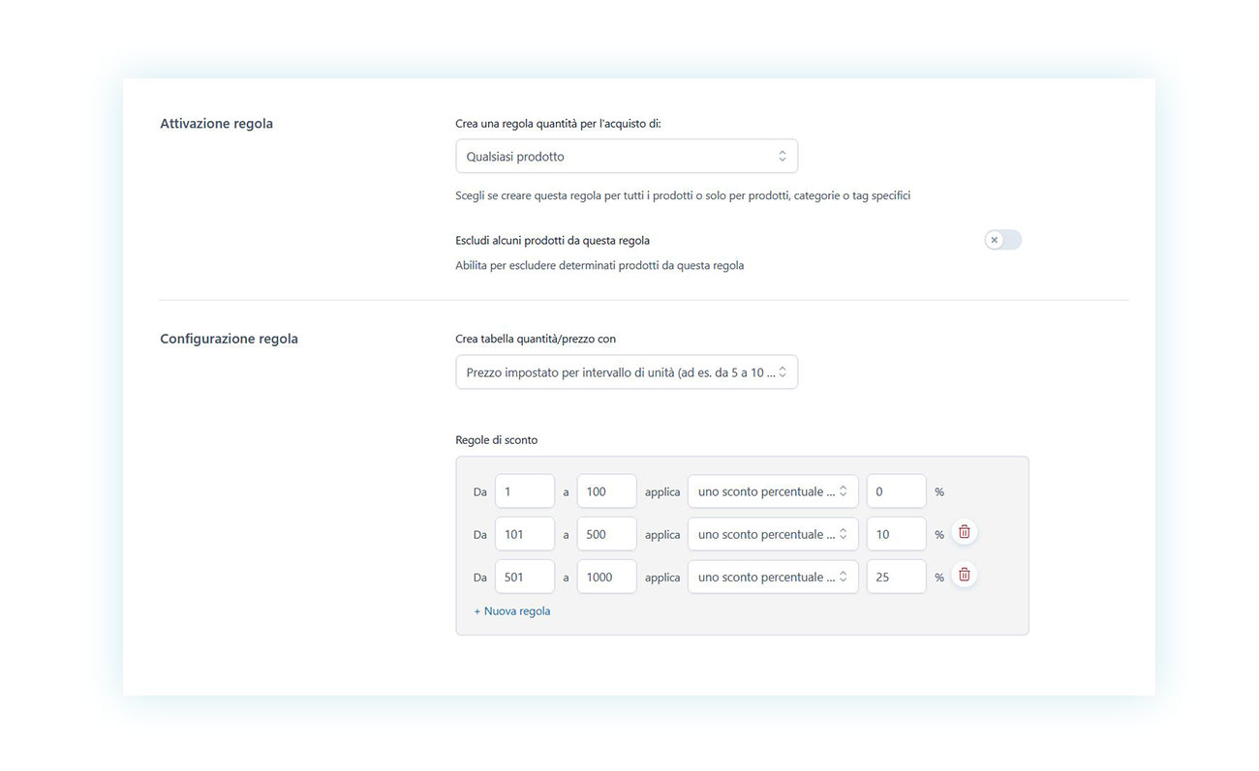Viewport: 1259px width, 771px height.
Task: Click the 'Da' field containing 1
Action: pyautogui.click(x=524, y=491)
